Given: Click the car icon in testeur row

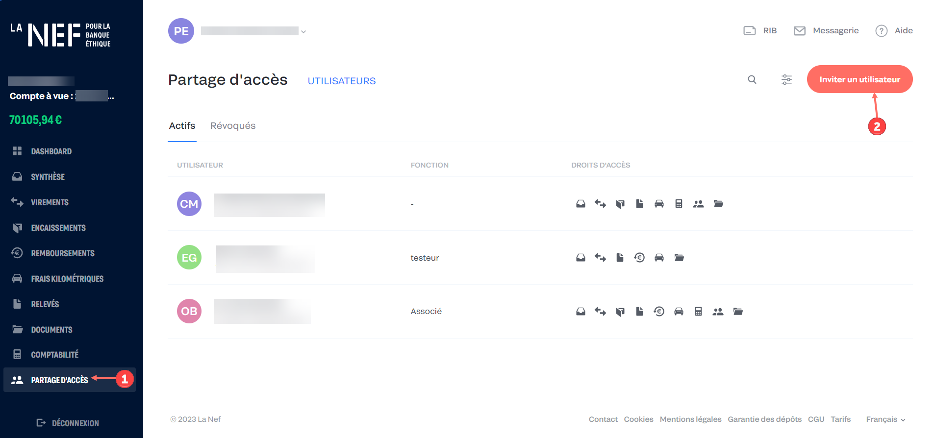Looking at the screenshot, I should click(x=659, y=258).
